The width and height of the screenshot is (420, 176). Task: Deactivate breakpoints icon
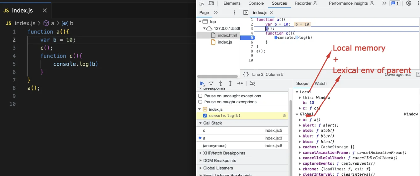pos(252,83)
